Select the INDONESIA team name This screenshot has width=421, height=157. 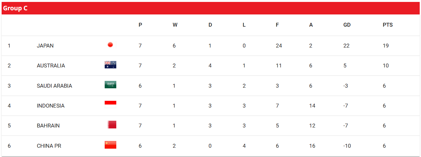click(x=51, y=106)
